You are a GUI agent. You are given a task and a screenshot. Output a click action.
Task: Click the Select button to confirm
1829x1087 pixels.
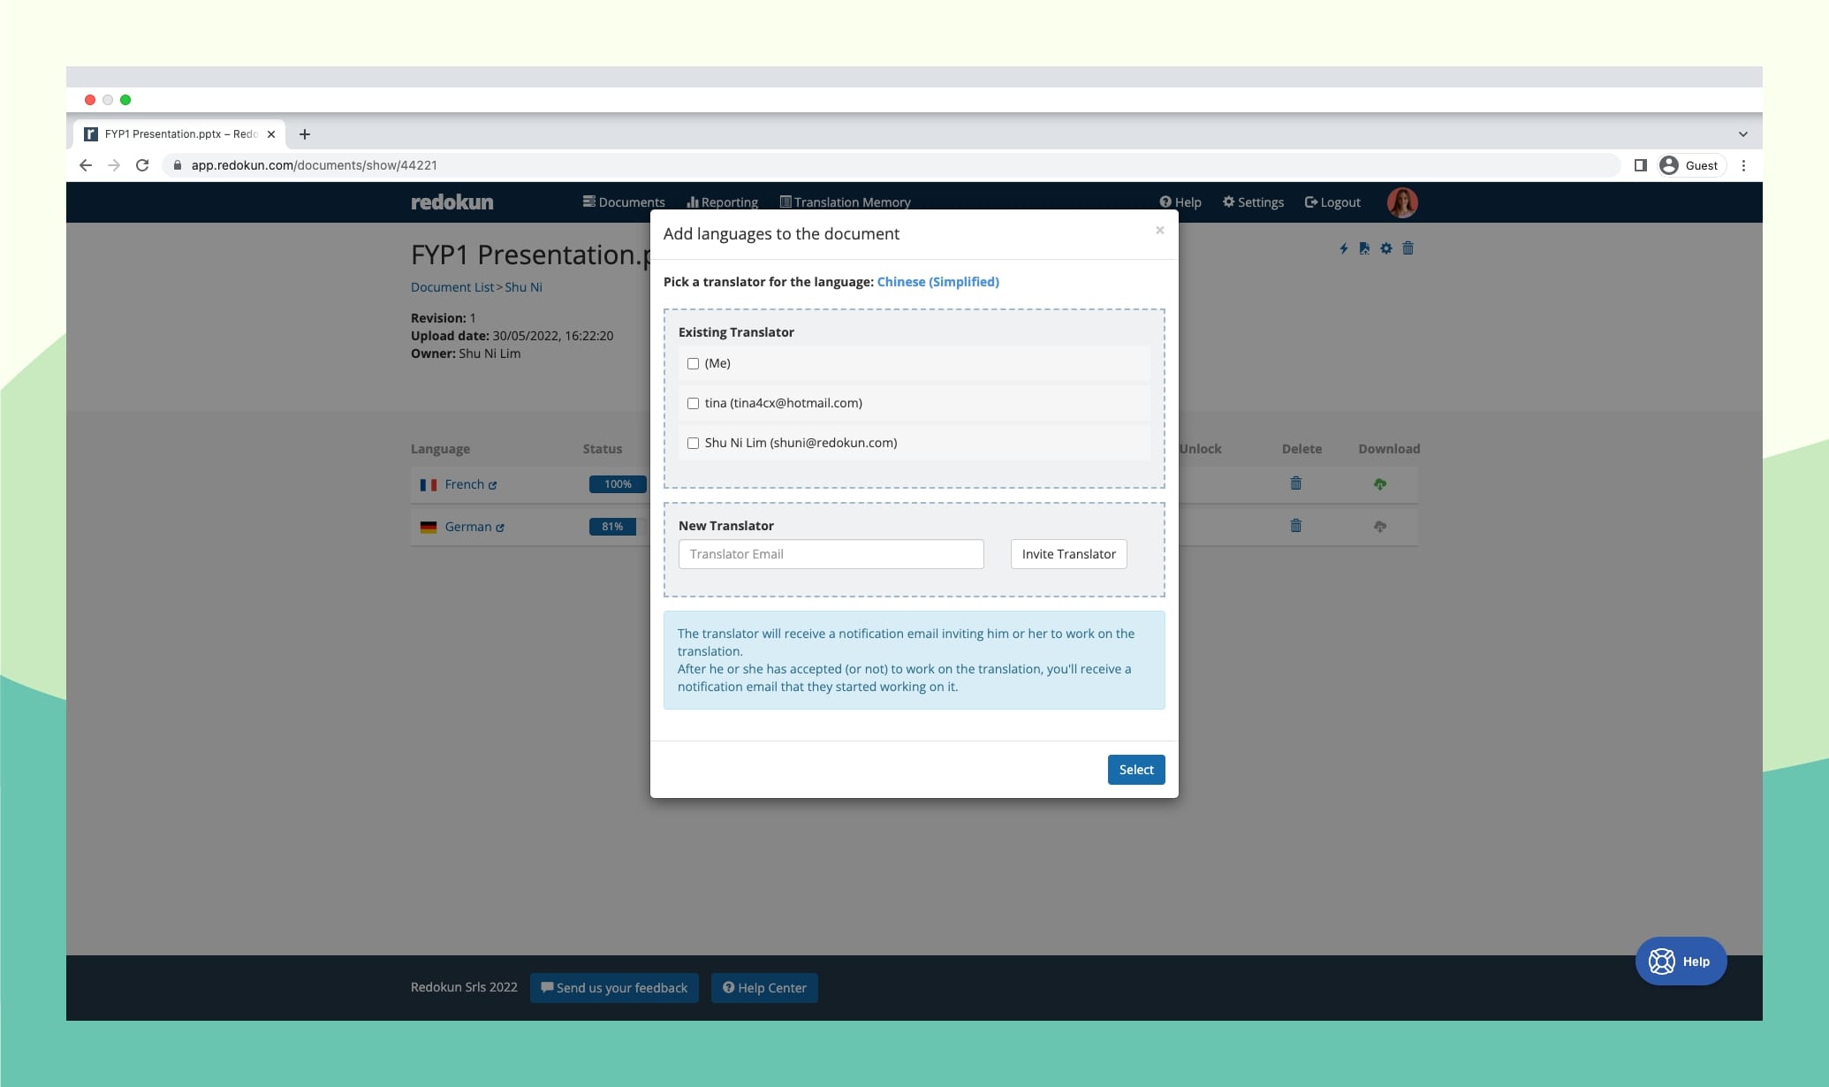click(1135, 769)
